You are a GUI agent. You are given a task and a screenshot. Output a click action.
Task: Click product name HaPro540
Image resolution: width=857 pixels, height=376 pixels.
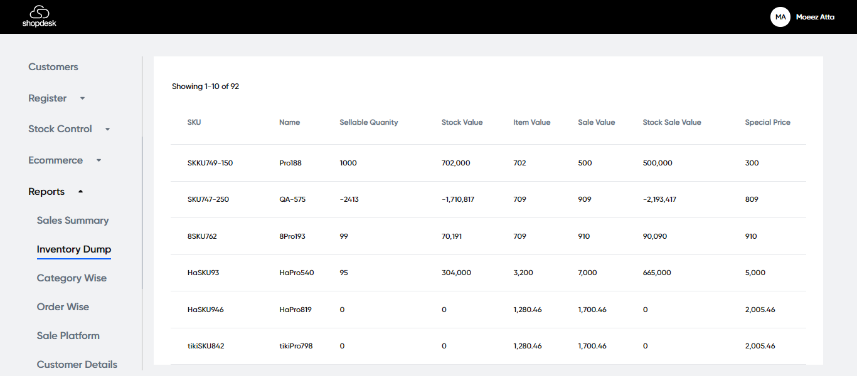[x=297, y=273]
